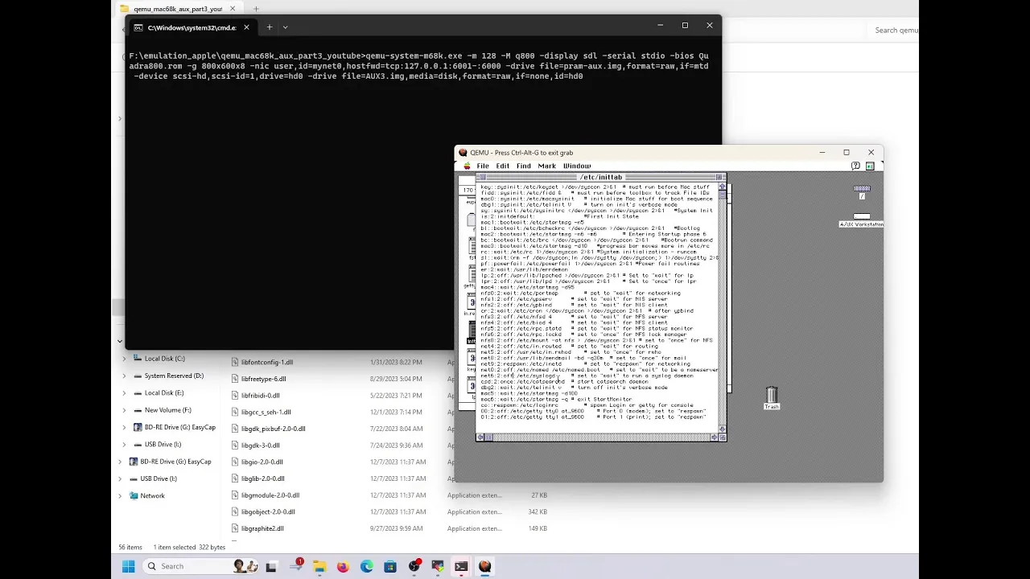
Task: Expand the Network node in Explorer tree
Action: pyautogui.click(x=121, y=495)
